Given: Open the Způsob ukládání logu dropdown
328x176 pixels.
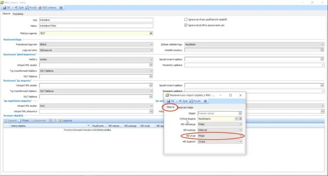Looking at the screenshot, I should coord(322,44).
